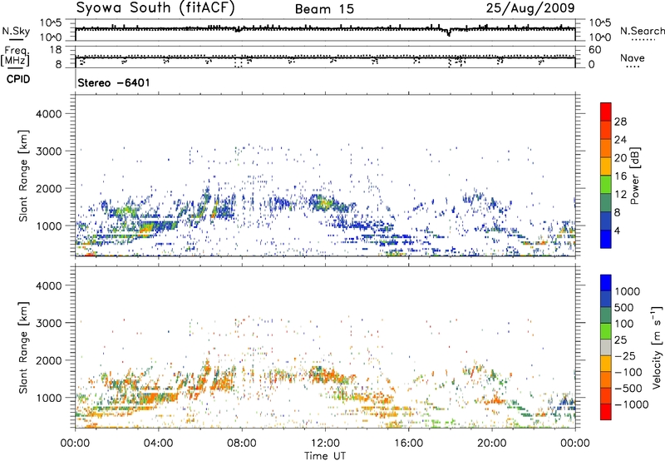This screenshot has height=461, width=665.
Task: Click the gray -25 to 25 Velocity colorbar segment
Action: pos(606,348)
